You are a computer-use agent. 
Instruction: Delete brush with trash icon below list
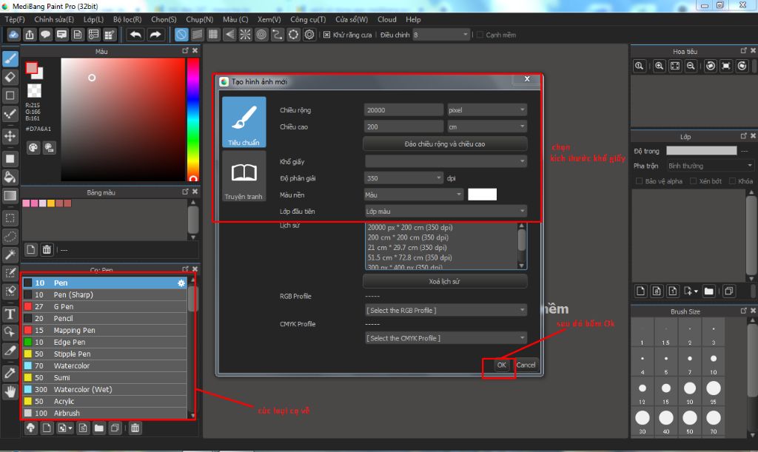pyautogui.click(x=135, y=428)
